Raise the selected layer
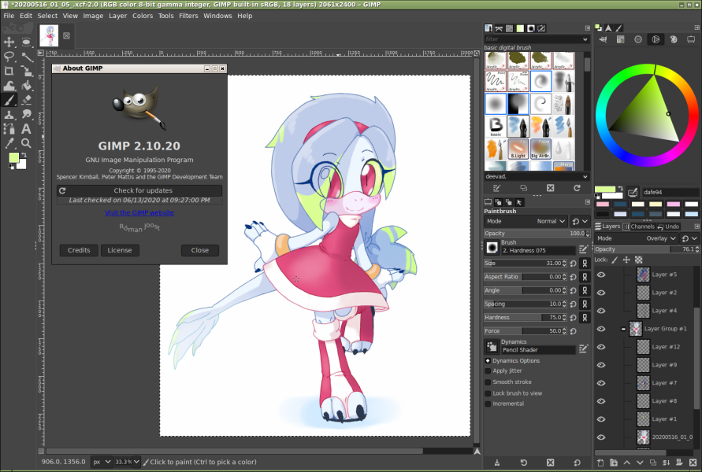Screen dimensions: 702x472 626,463
